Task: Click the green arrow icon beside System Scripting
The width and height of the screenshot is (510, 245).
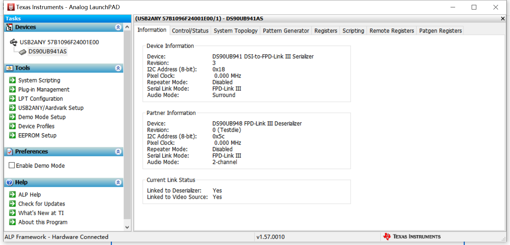Action: (x=12, y=80)
